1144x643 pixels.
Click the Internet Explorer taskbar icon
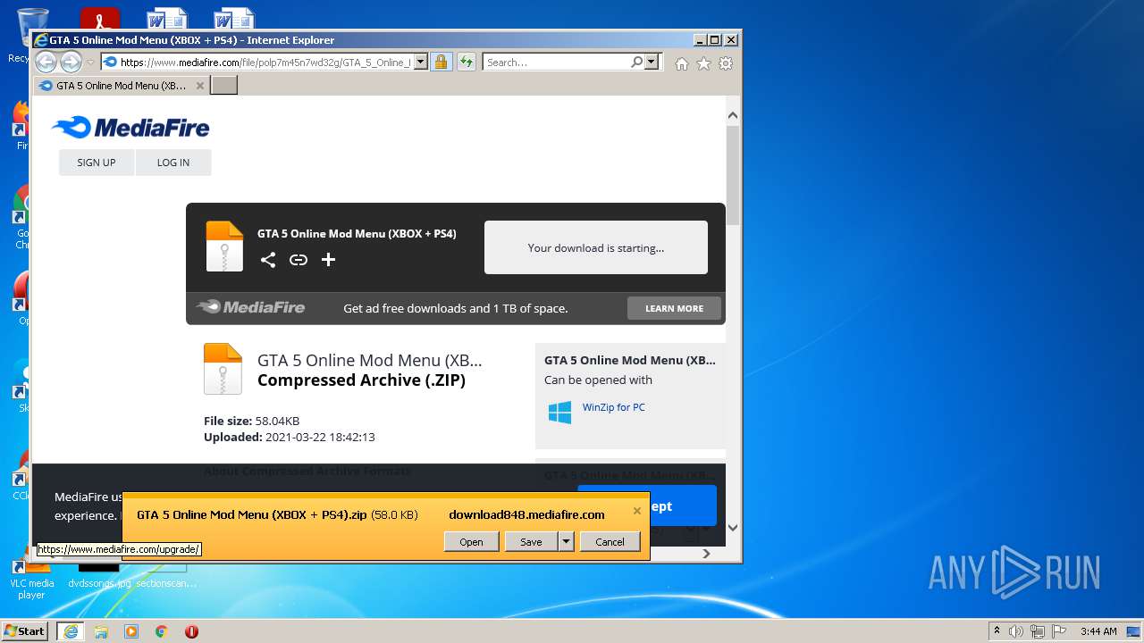tap(70, 631)
